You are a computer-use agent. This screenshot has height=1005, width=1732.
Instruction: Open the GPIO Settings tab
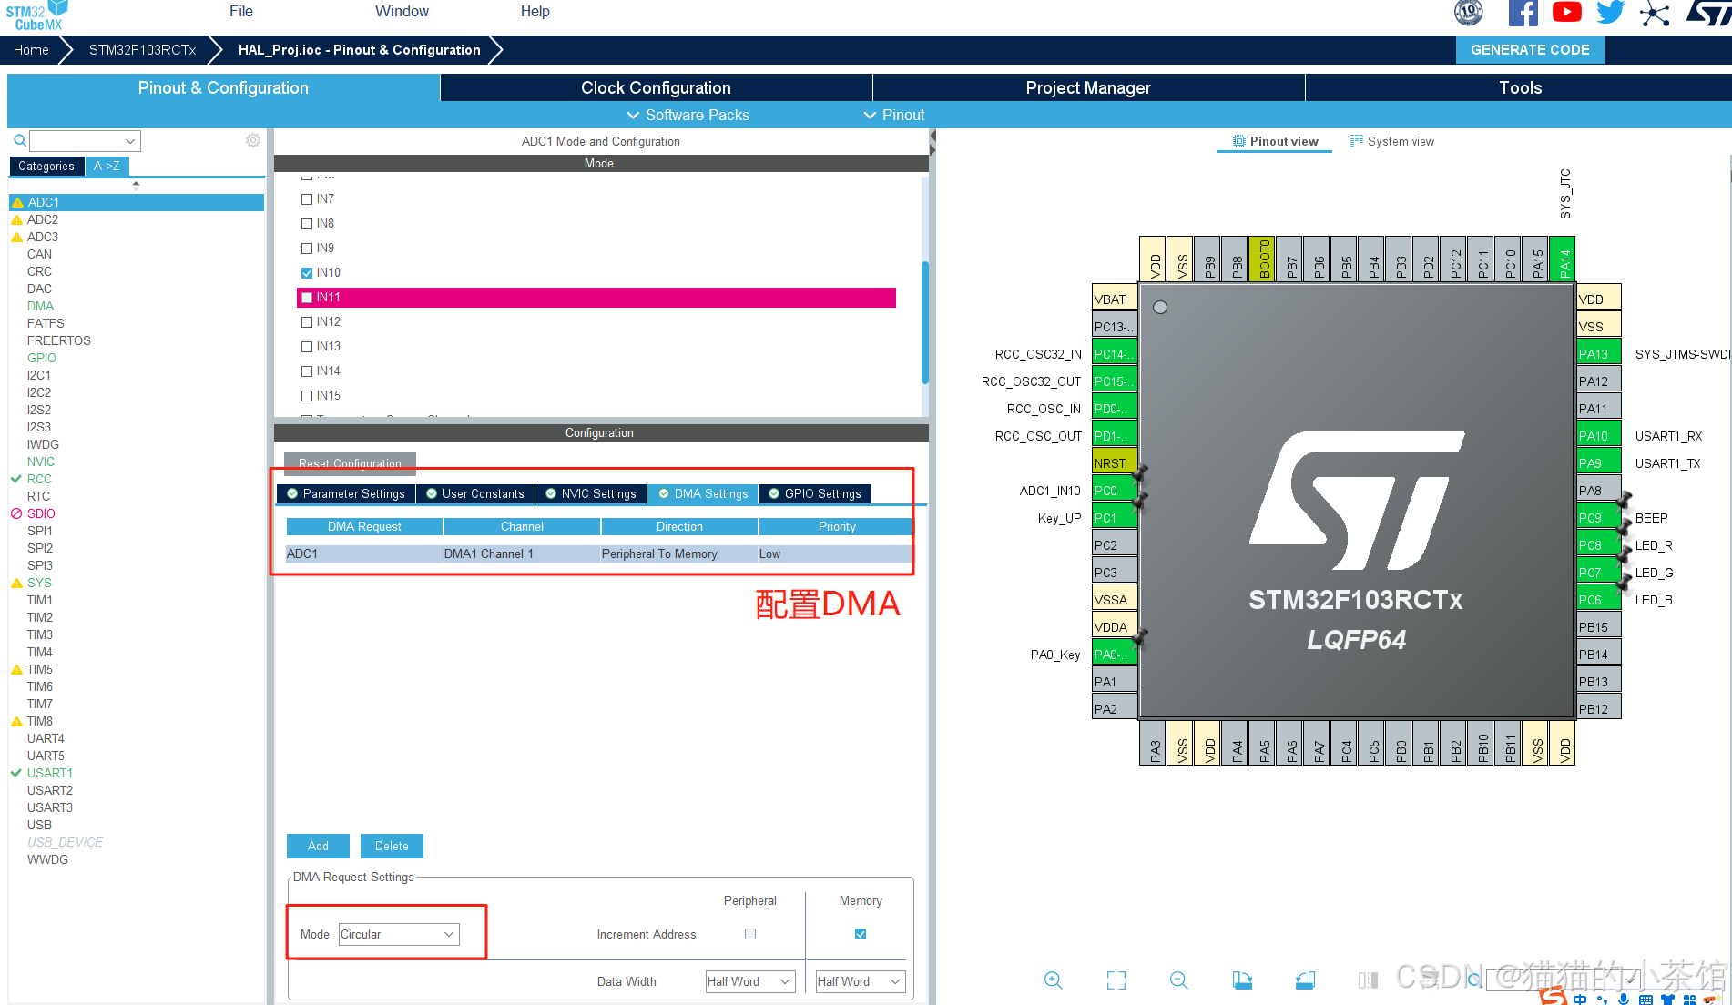pyautogui.click(x=815, y=494)
